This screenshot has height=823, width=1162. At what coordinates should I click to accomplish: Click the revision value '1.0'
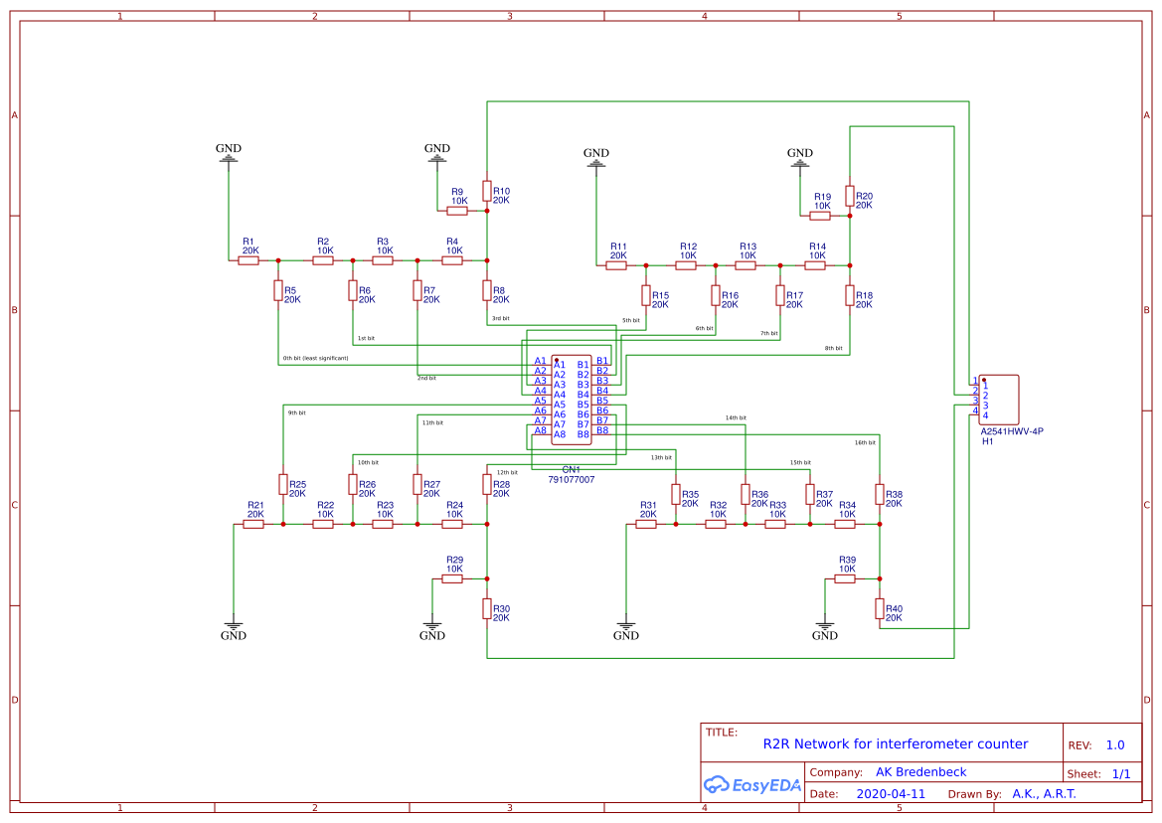(1115, 745)
